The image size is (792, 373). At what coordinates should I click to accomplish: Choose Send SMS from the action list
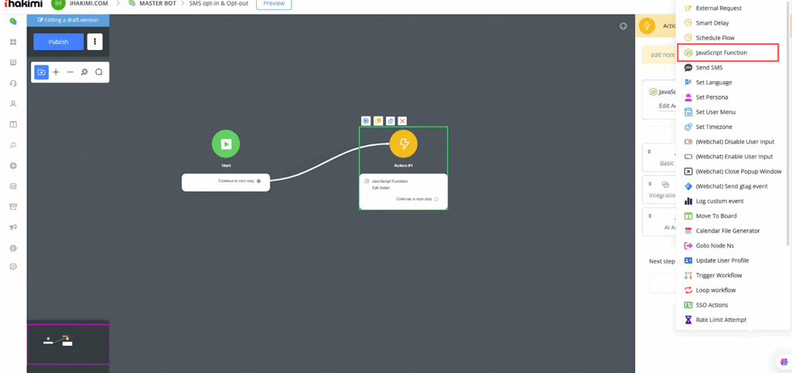click(708, 68)
